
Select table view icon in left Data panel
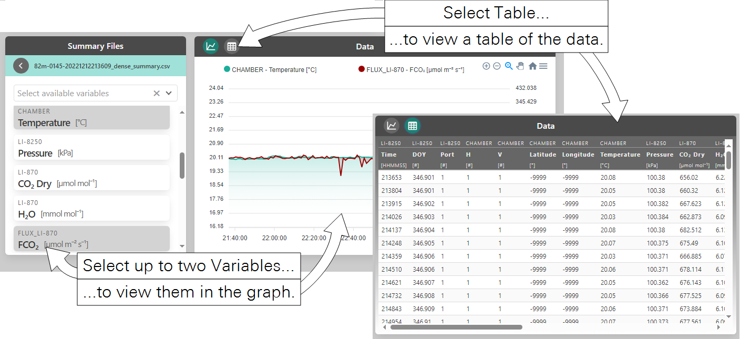click(x=231, y=46)
